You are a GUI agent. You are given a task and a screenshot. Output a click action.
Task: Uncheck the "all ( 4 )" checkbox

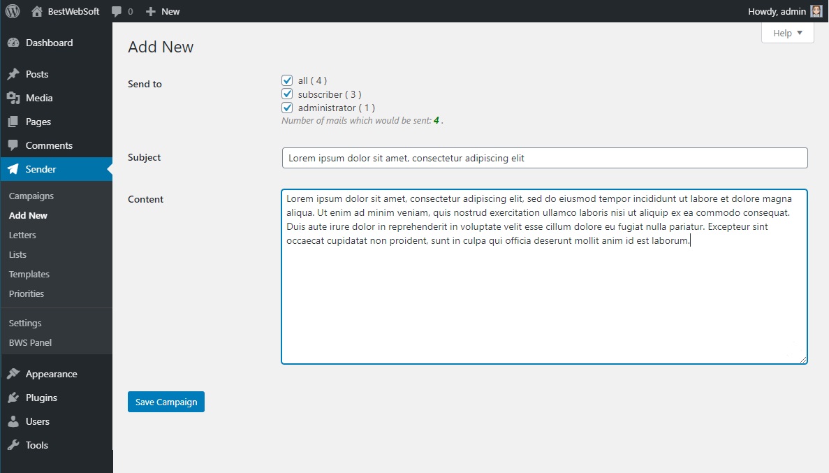tap(287, 80)
